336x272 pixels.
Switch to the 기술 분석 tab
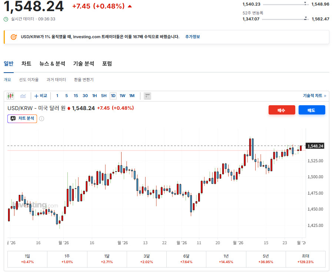84,64
